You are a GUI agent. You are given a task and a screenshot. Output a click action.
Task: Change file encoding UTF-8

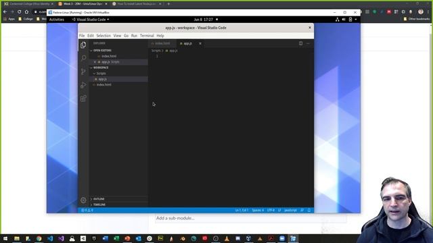(x=271, y=210)
